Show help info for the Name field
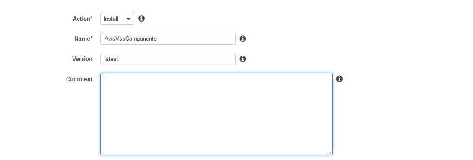The width and height of the screenshot is (473, 160). coord(242,38)
